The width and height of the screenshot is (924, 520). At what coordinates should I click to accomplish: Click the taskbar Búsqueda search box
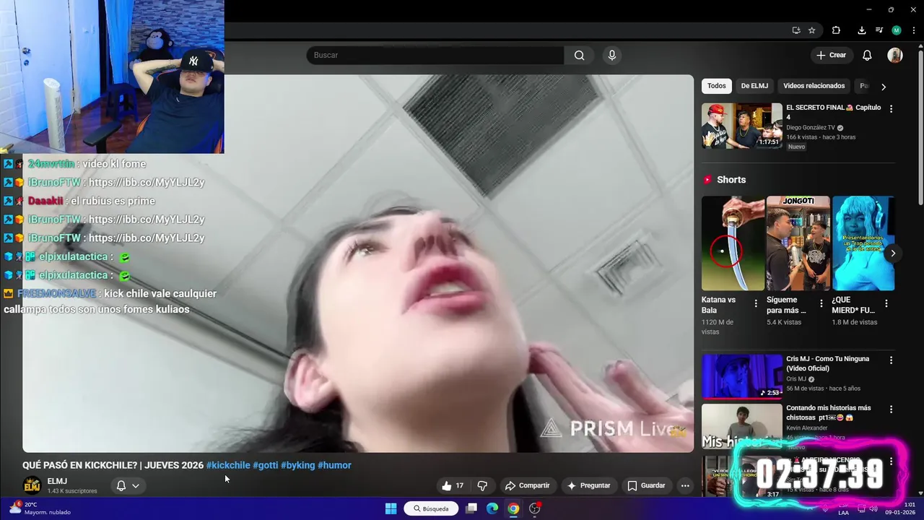point(431,508)
